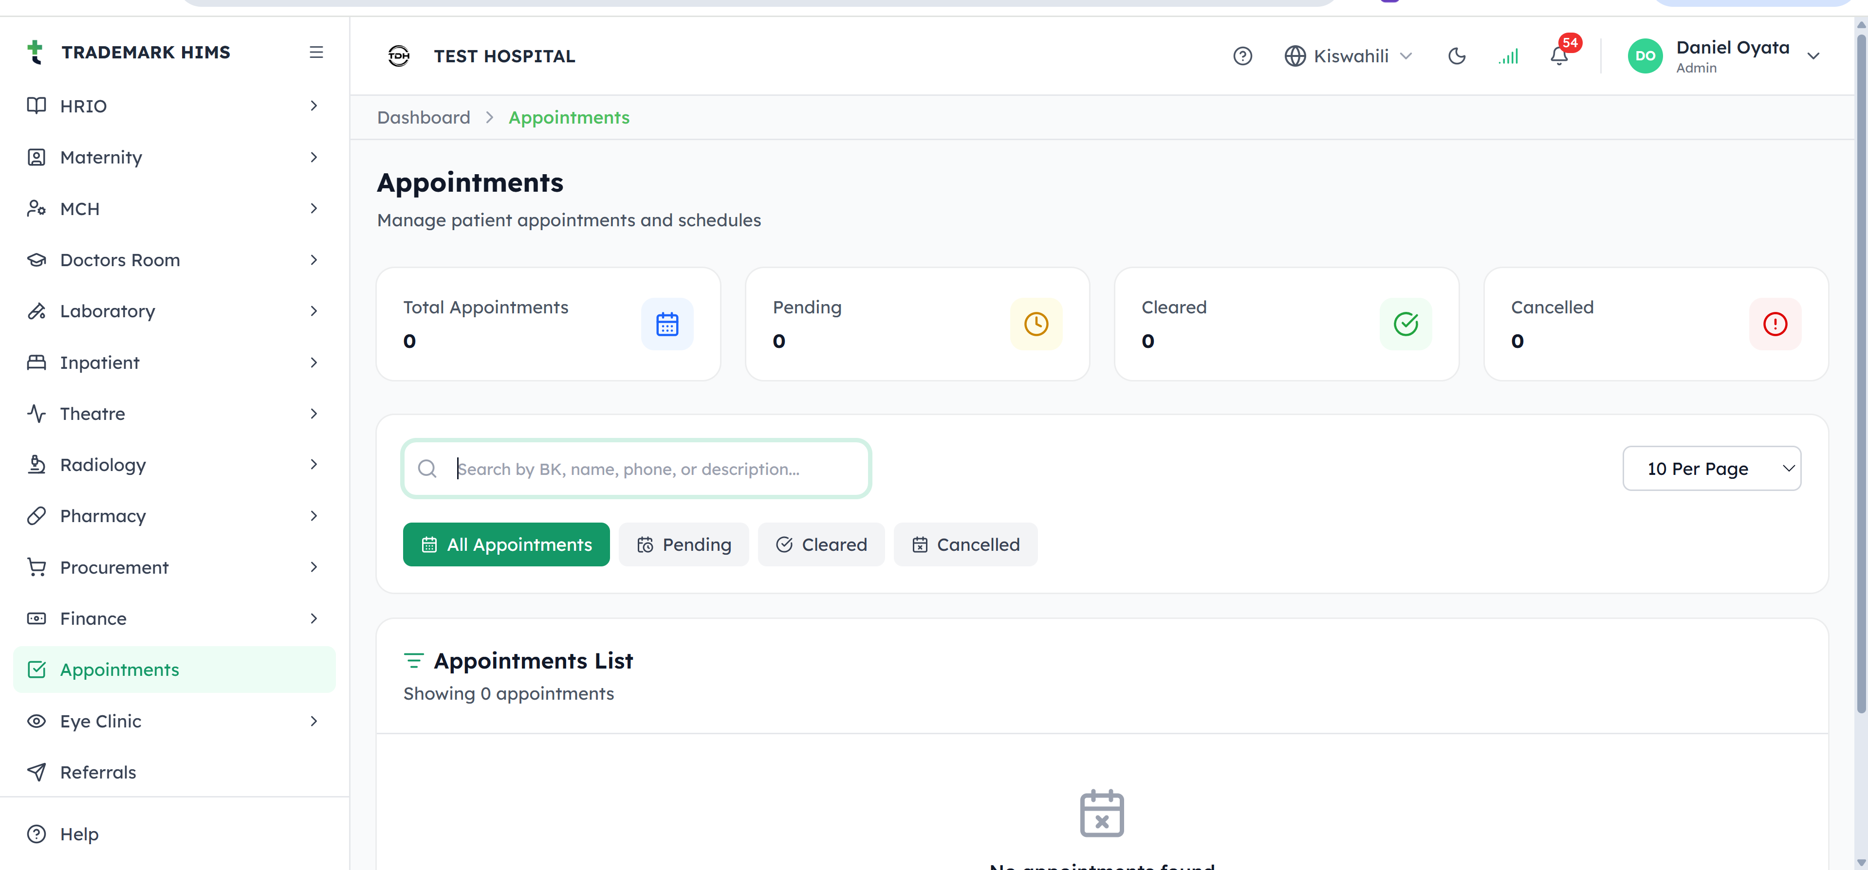Open the Pharmacy sidebar menu
This screenshot has width=1868, height=870.
174,515
